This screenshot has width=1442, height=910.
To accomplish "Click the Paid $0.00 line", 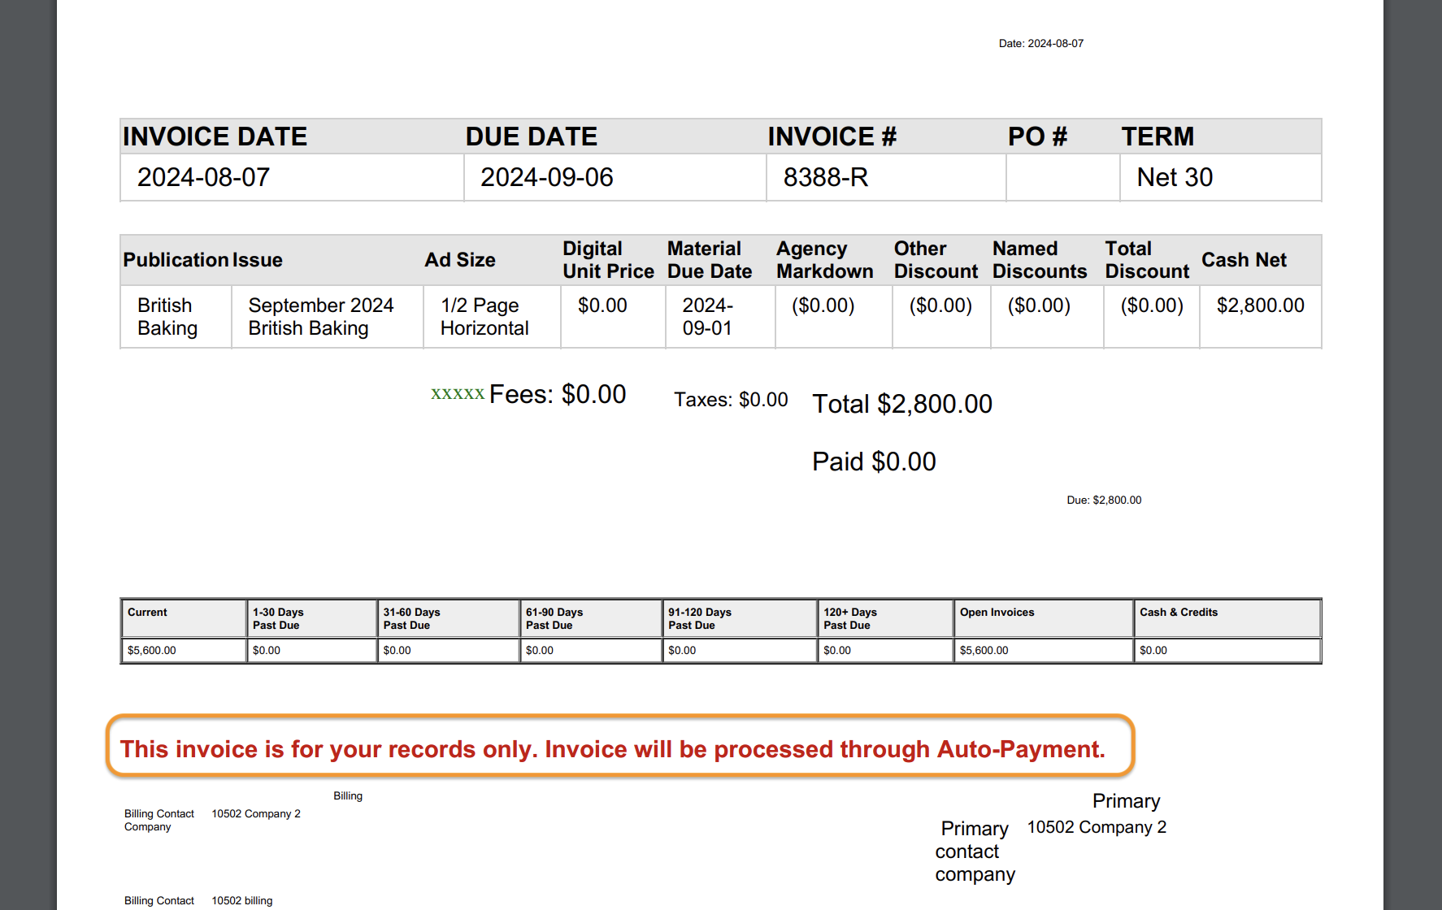I will [x=874, y=461].
